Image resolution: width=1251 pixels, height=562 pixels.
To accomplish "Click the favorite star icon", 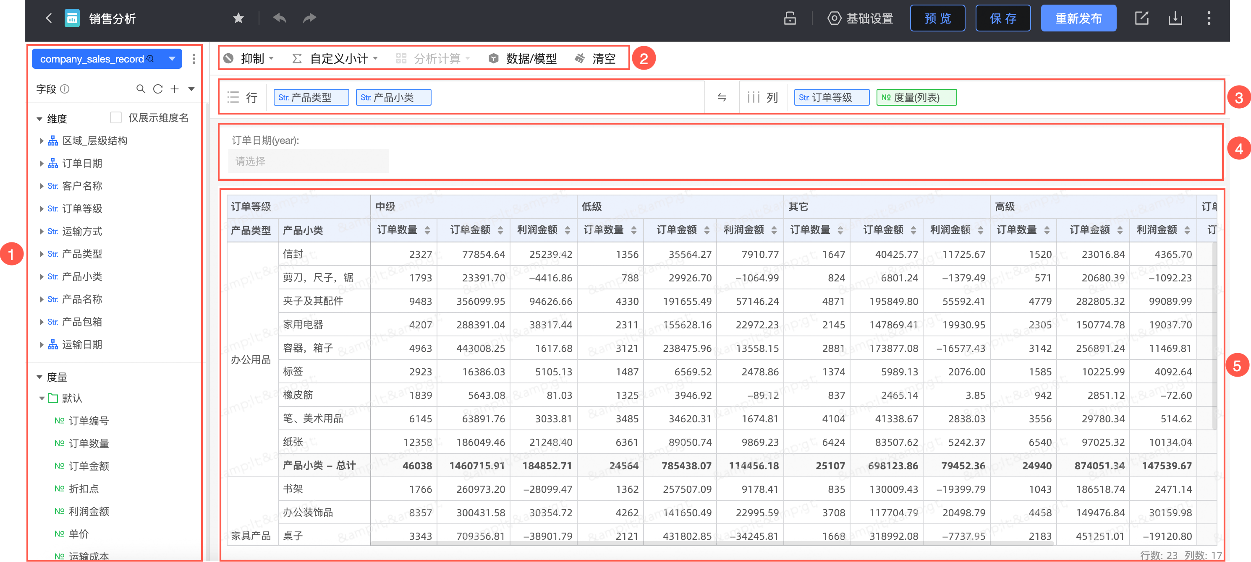I will pos(238,18).
